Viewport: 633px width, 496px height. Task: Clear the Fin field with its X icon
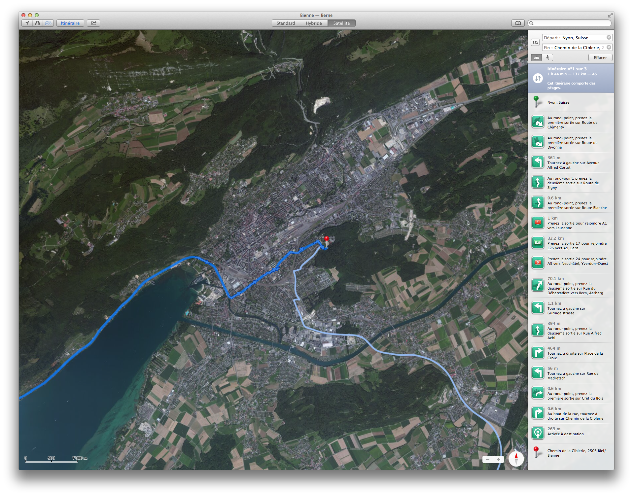(609, 48)
